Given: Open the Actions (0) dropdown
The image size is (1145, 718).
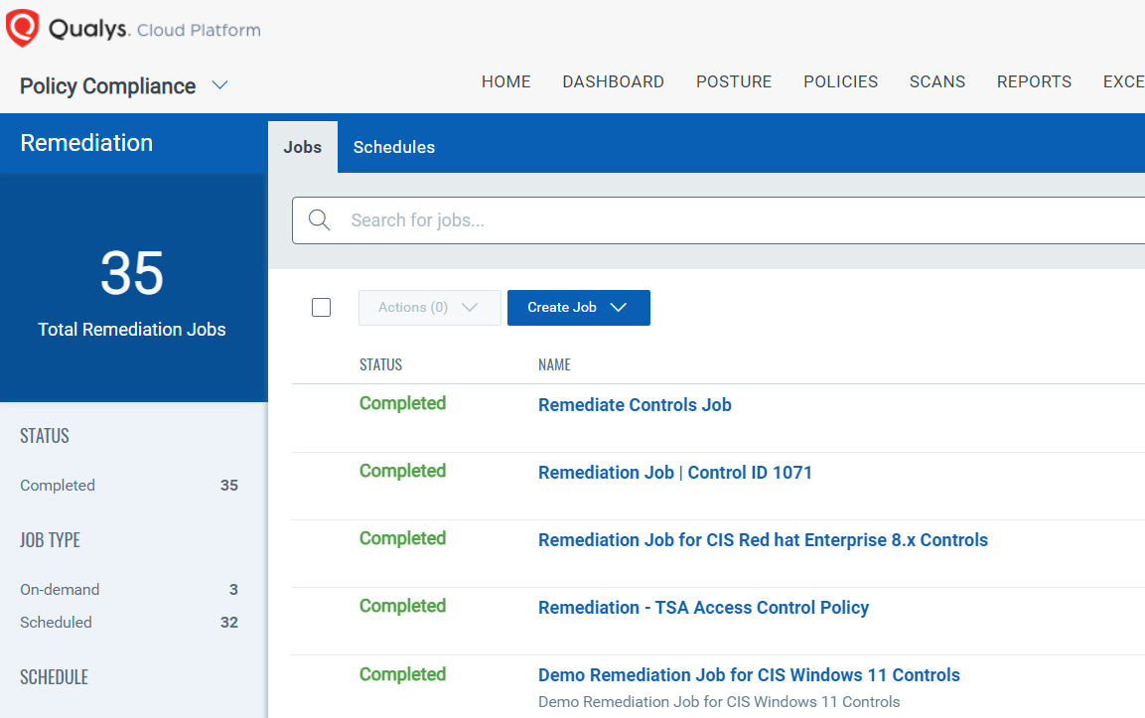Looking at the screenshot, I should [429, 308].
